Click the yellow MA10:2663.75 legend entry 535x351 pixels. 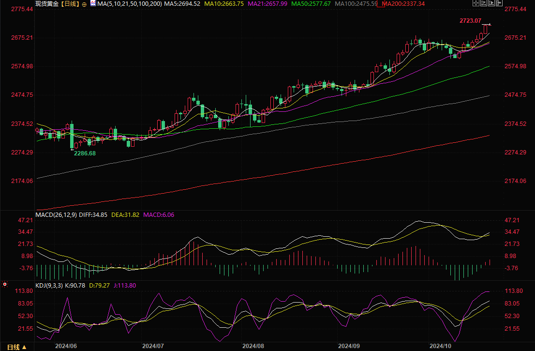pos(225,4)
